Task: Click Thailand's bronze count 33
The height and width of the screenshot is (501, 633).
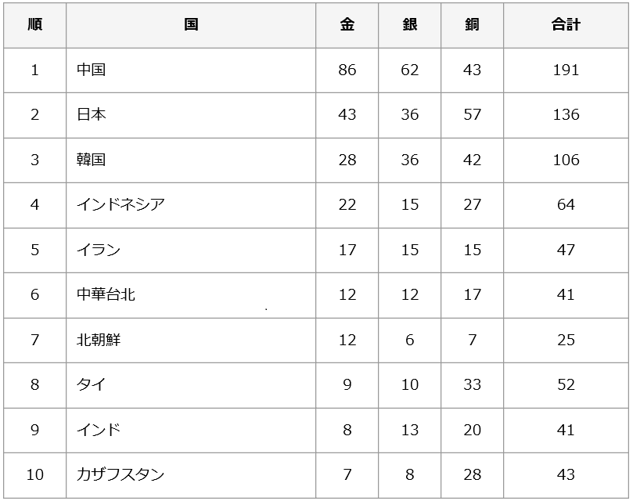Action: coord(472,385)
